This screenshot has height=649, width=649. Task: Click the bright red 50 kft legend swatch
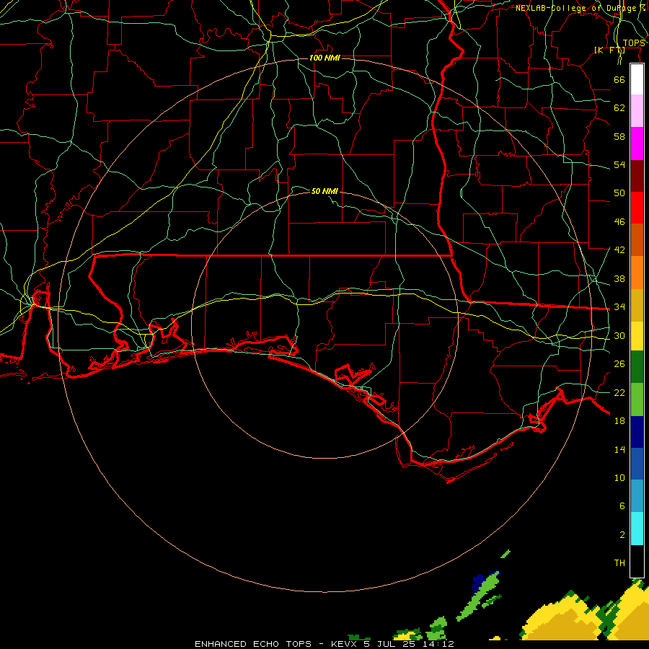[x=637, y=208]
